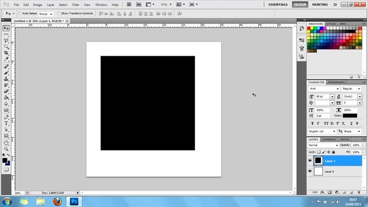Image resolution: width=368 pixels, height=207 pixels.
Task: Click the background color swatch
Action: click(8, 163)
